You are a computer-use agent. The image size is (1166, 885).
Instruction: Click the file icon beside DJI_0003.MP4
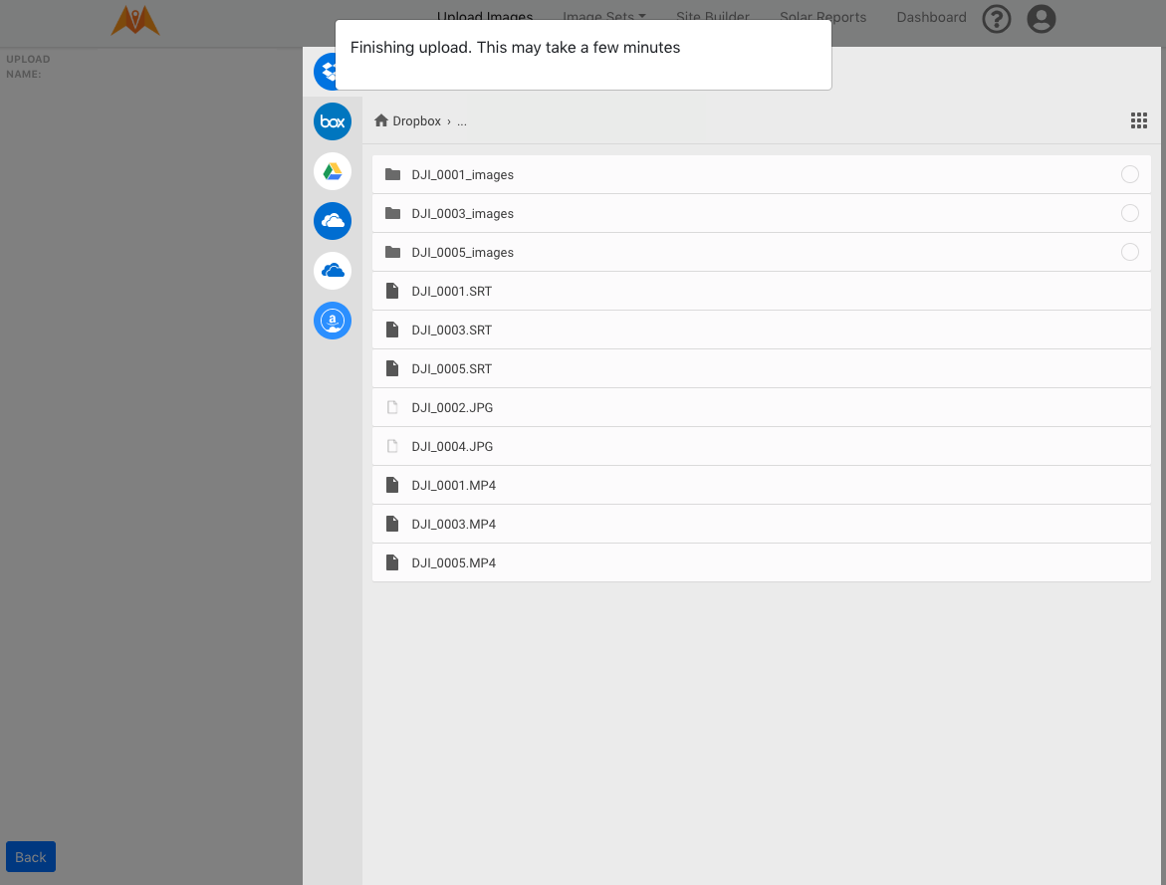(392, 524)
